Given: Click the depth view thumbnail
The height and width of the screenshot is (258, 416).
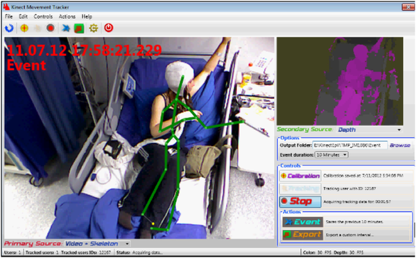Looking at the screenshot, I should [x=340, y=81].
